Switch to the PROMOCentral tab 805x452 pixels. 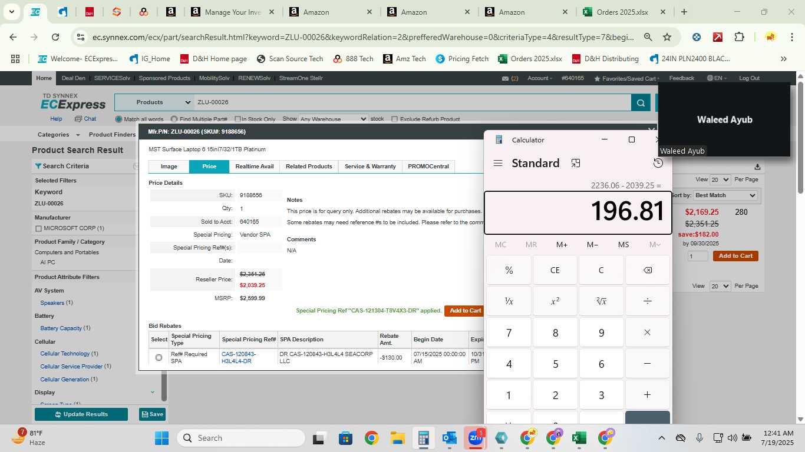tap(428, 167)
